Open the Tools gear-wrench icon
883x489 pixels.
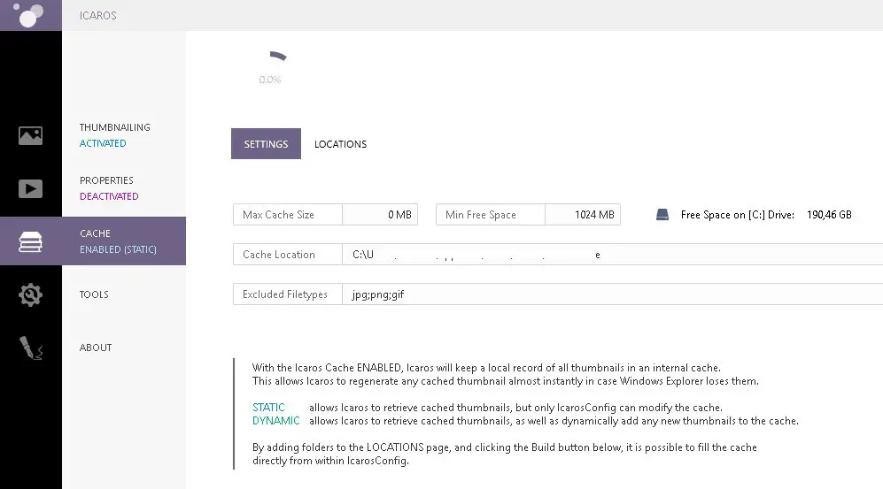pos(30,294)
